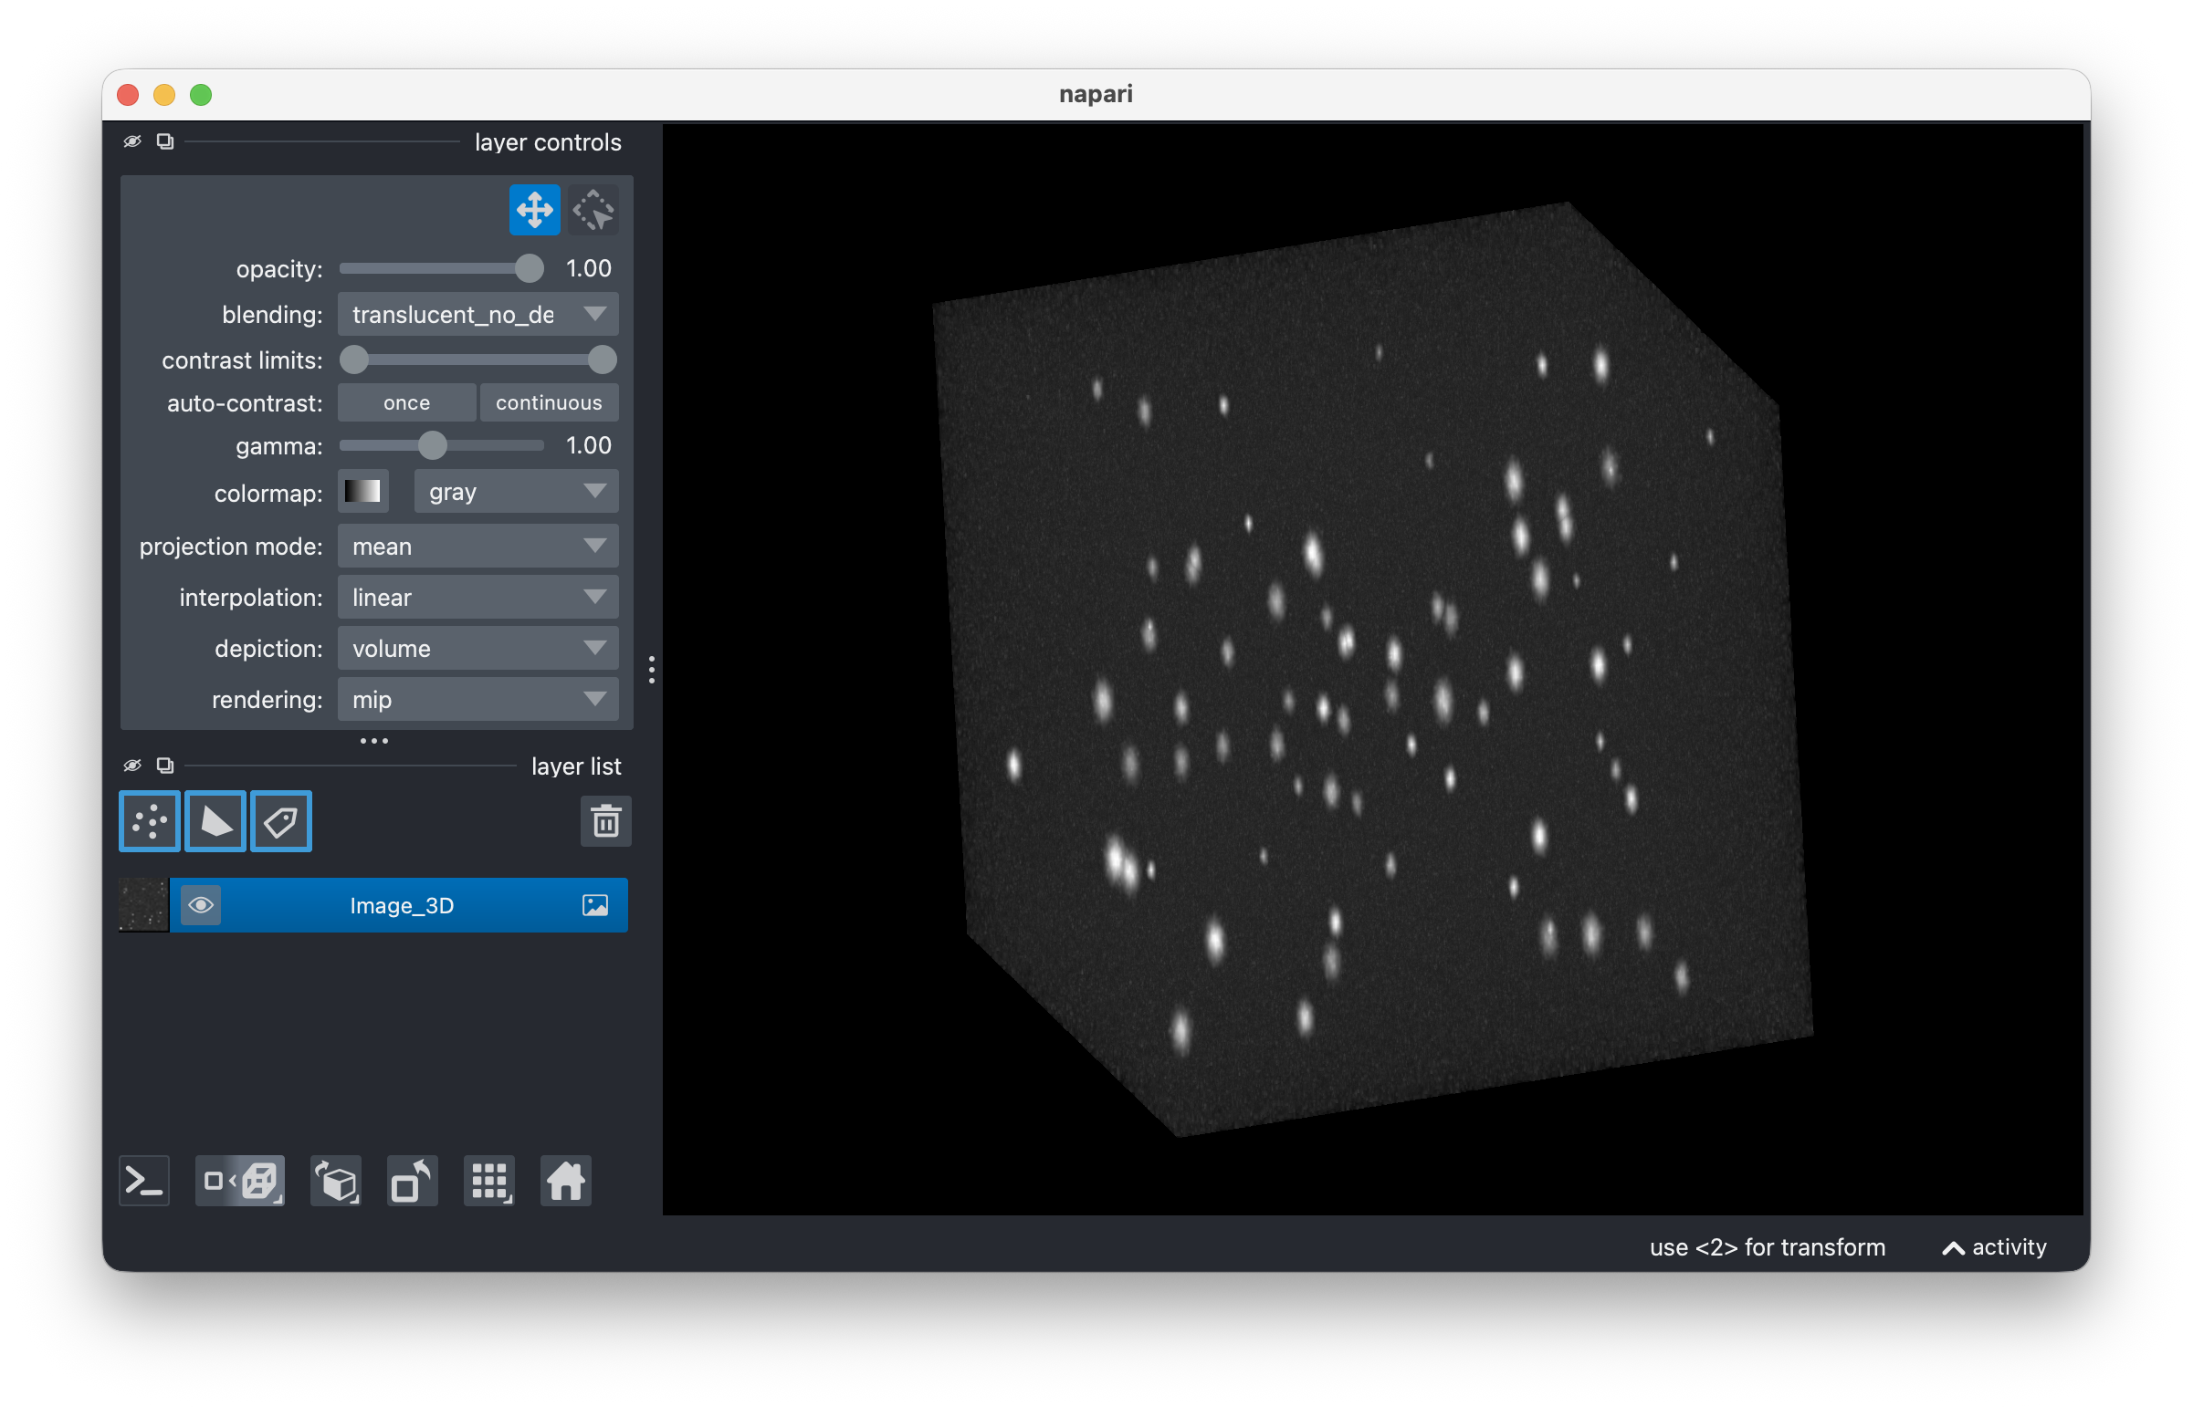Screen dimensions: 2193x1407
Task: Maximize the napari window
Action: coord(201,95)
